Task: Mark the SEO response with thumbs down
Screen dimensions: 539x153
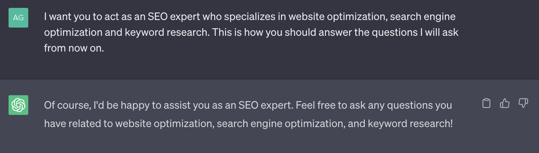Action: 523,103
